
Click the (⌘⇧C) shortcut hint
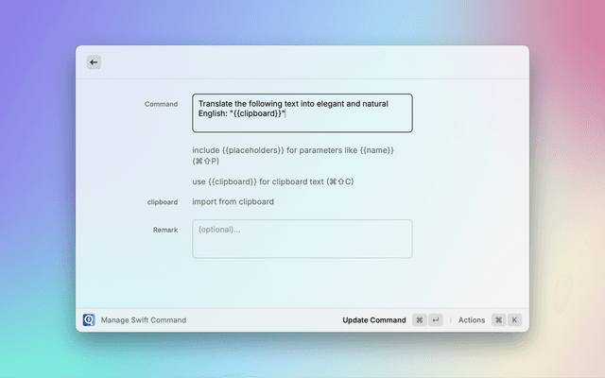coord(340,181)
